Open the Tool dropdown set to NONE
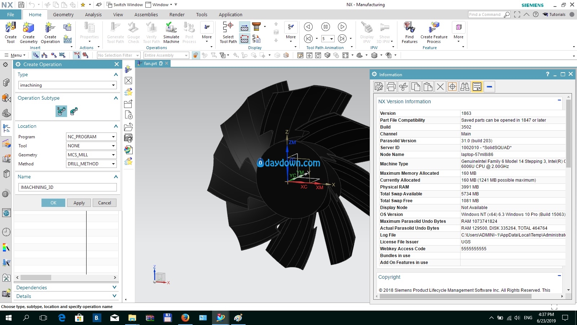The image size is (577, 325). coord(91,146)
